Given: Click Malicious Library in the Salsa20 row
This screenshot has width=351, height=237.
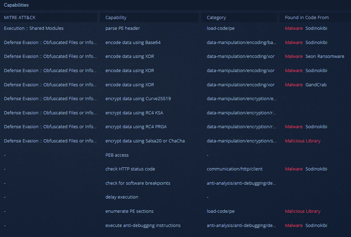Looking at the screenshot, I should tap(303, 141).
